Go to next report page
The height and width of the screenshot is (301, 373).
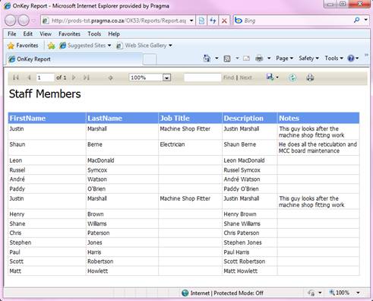[x=74, y=78]
